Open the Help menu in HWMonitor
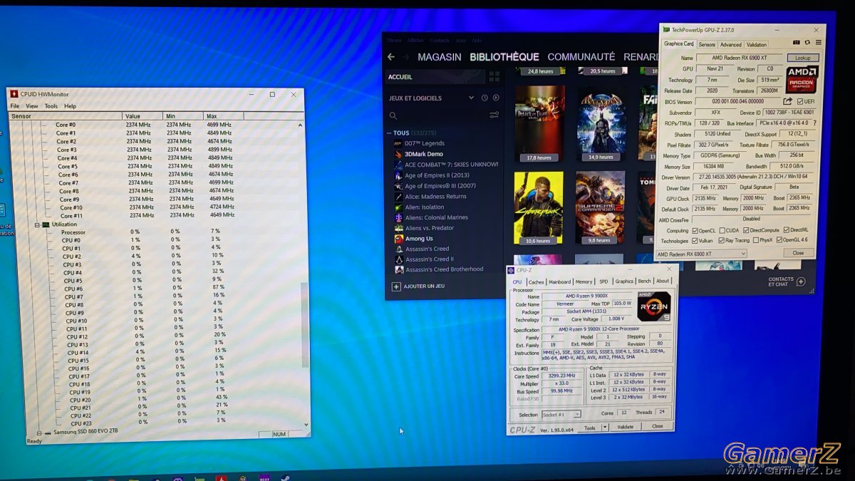The width and height of the screenshot is (855, 481). 70,106
